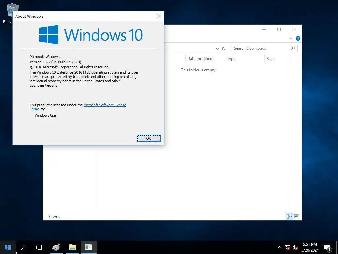Open File Explorer taskbar icon
The image size is (338, 254).
pos(72,247)
